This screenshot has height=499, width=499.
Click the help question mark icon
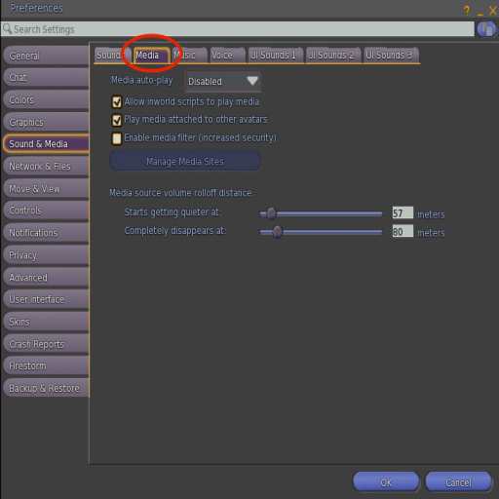point(467,11)
